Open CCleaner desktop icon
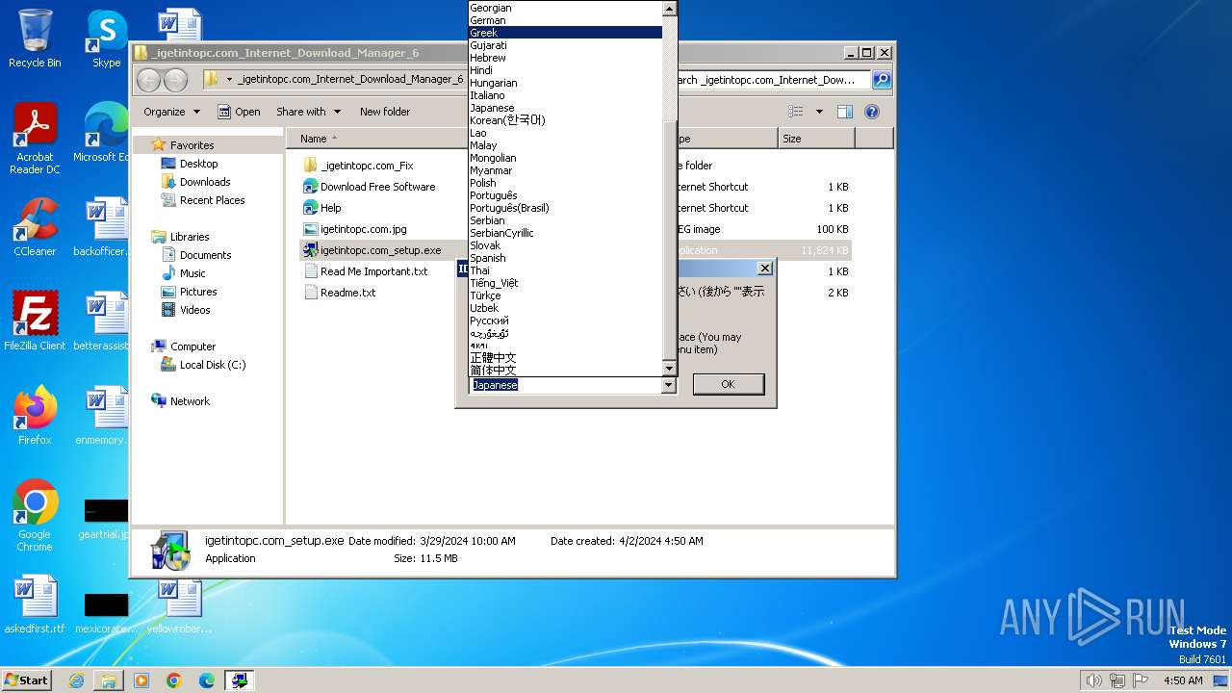 coord(35,227)
